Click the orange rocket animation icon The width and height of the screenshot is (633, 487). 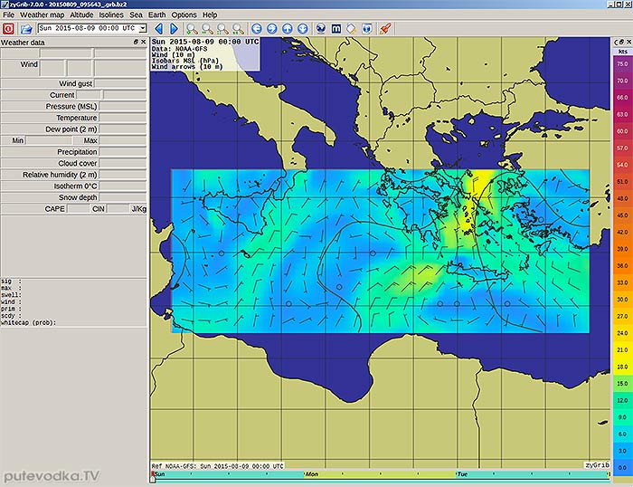tap(385, 29)
